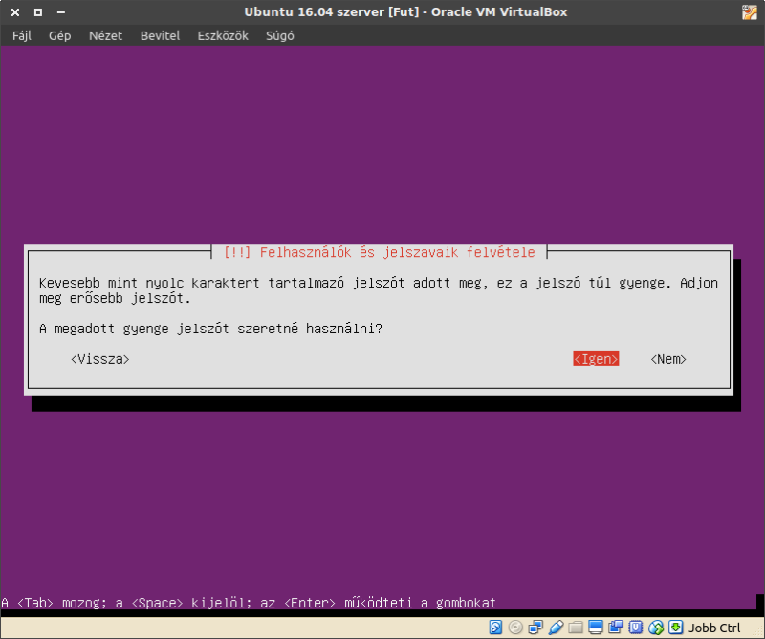Click the display monitor status icon
The width and height of the screenshot is (765, 639).
[x=595, y=627]
